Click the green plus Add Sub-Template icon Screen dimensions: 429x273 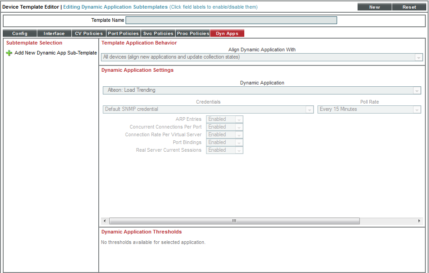coord(9,53)
